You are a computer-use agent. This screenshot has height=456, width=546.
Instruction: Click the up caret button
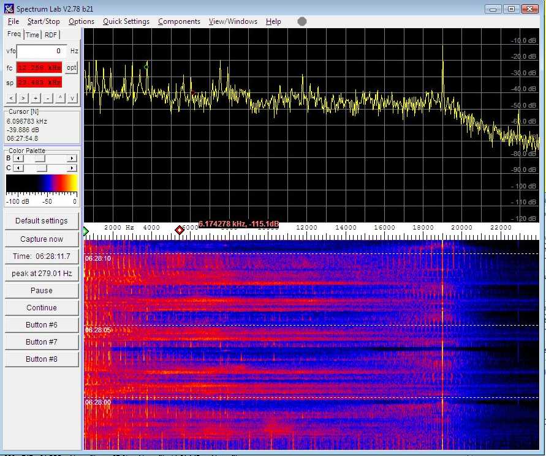pos(60,98)
